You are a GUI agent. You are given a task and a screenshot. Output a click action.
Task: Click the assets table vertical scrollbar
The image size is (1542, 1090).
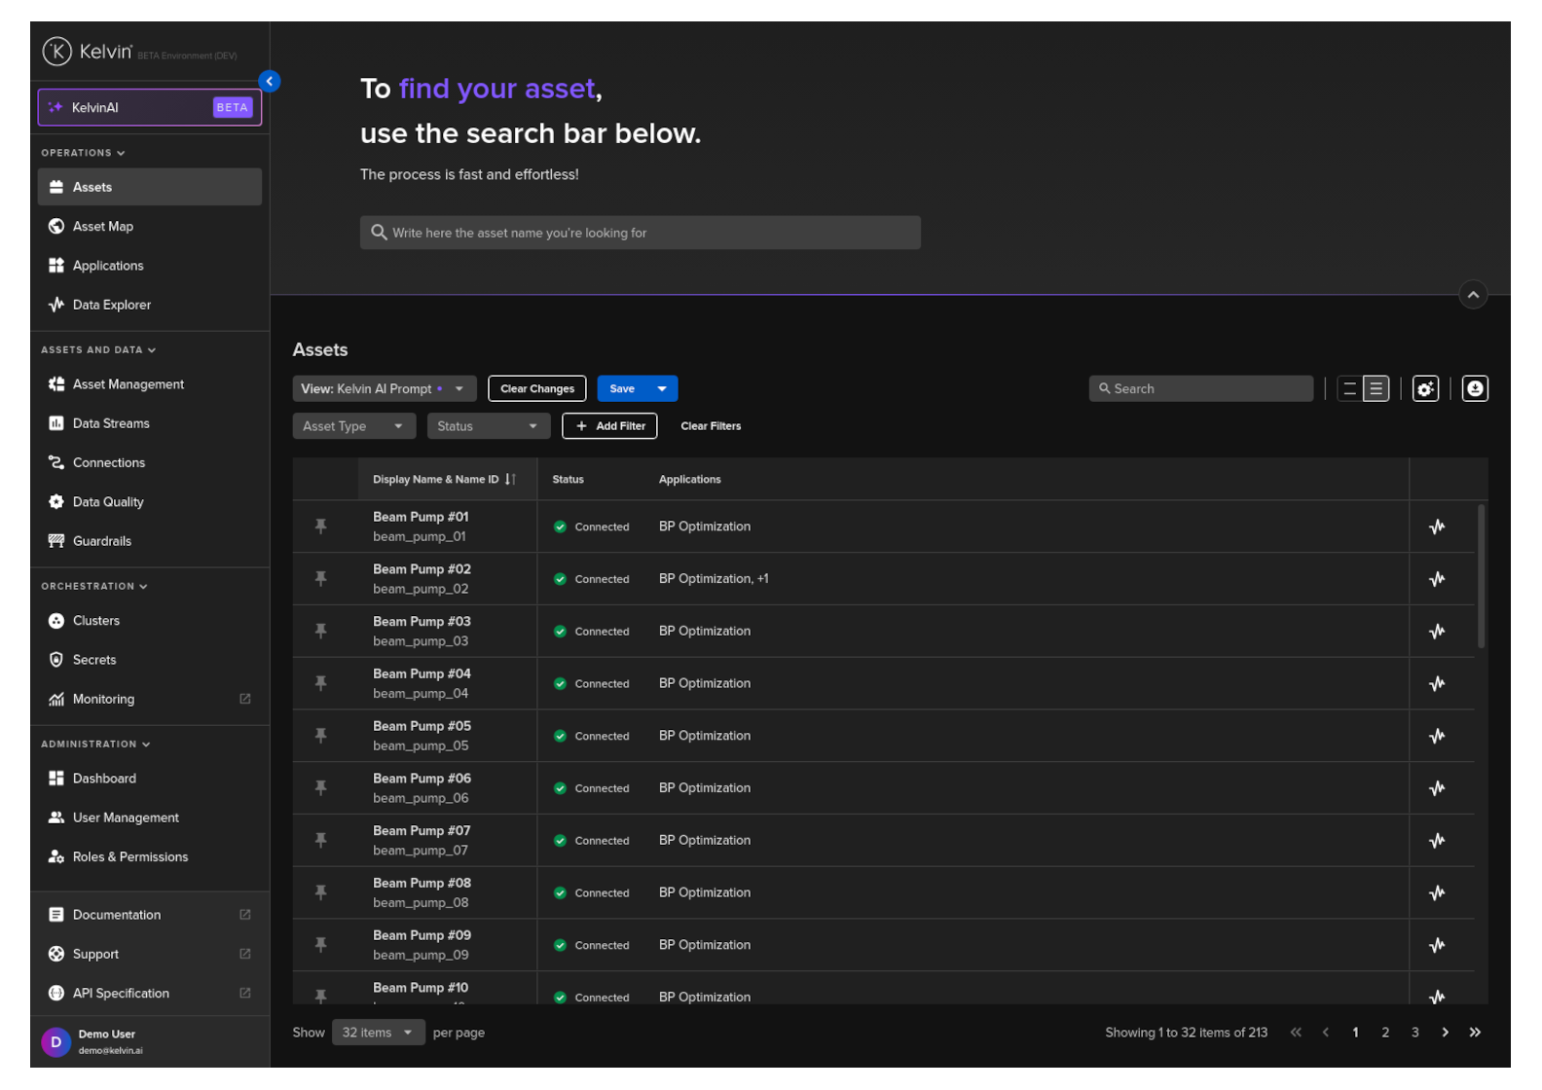pos(1481,576)
